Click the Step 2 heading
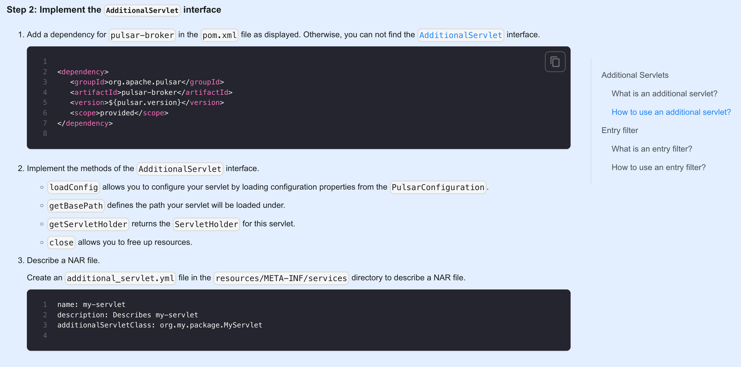This screenshot has height=367, width=741. tap(114, 10)
